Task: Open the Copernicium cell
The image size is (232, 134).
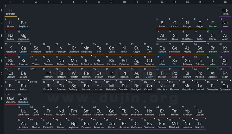Action: pos(149,86)
